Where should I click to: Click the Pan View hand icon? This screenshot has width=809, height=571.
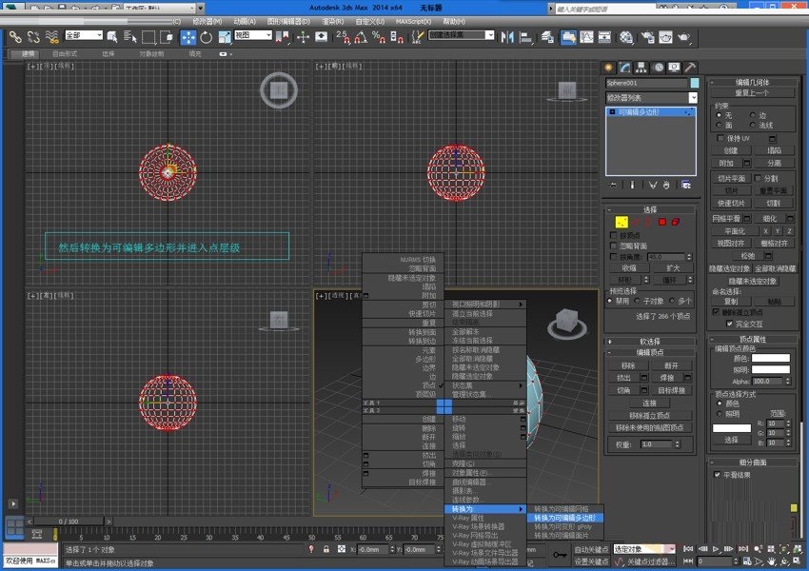point(772,561)
